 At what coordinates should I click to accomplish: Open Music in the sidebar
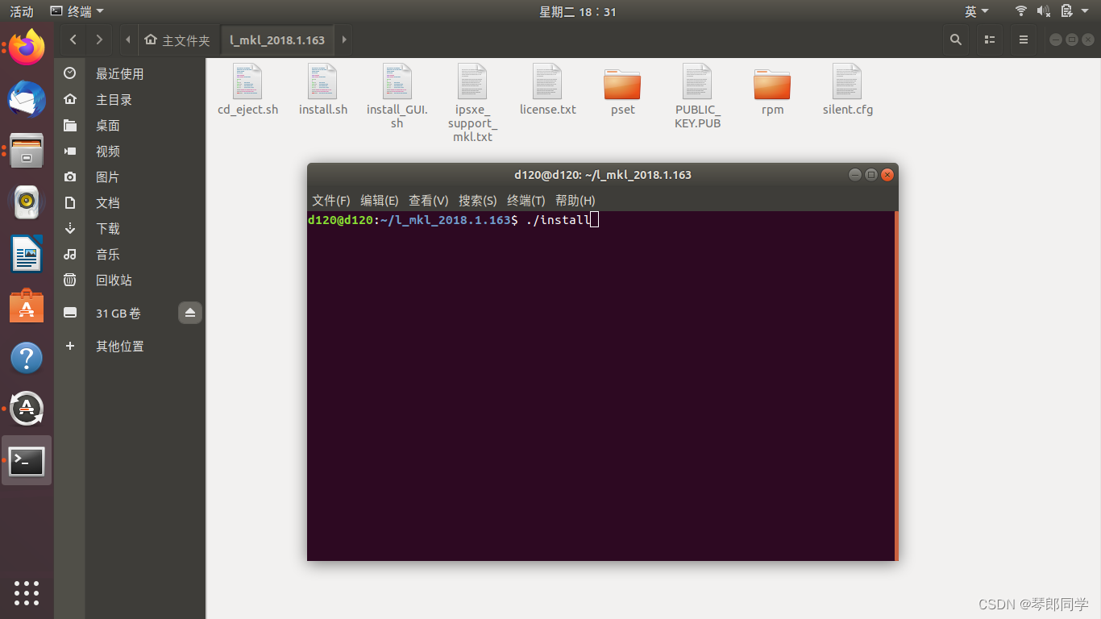pyautogui.click(x=129, y=254)
